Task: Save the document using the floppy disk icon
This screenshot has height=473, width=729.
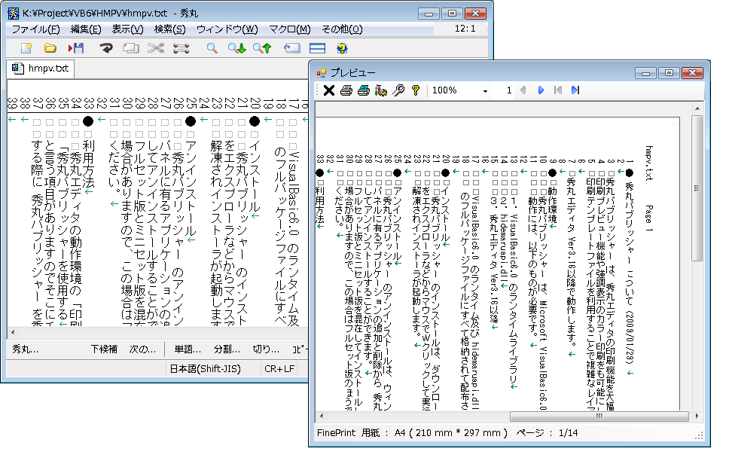Action: tap(76, 48)
